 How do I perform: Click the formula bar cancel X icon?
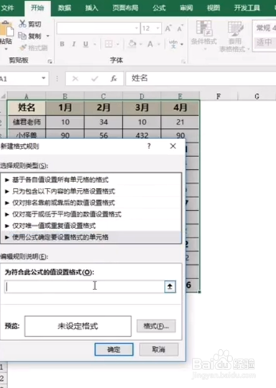point(75,78)
